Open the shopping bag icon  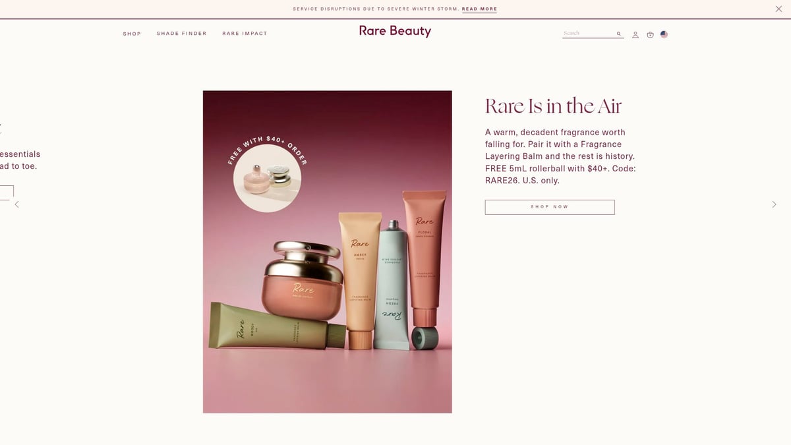650,34
